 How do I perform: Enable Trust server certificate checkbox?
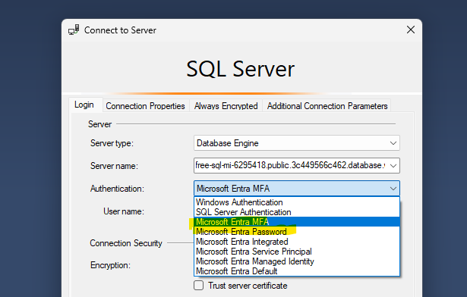tap(199, 286)
